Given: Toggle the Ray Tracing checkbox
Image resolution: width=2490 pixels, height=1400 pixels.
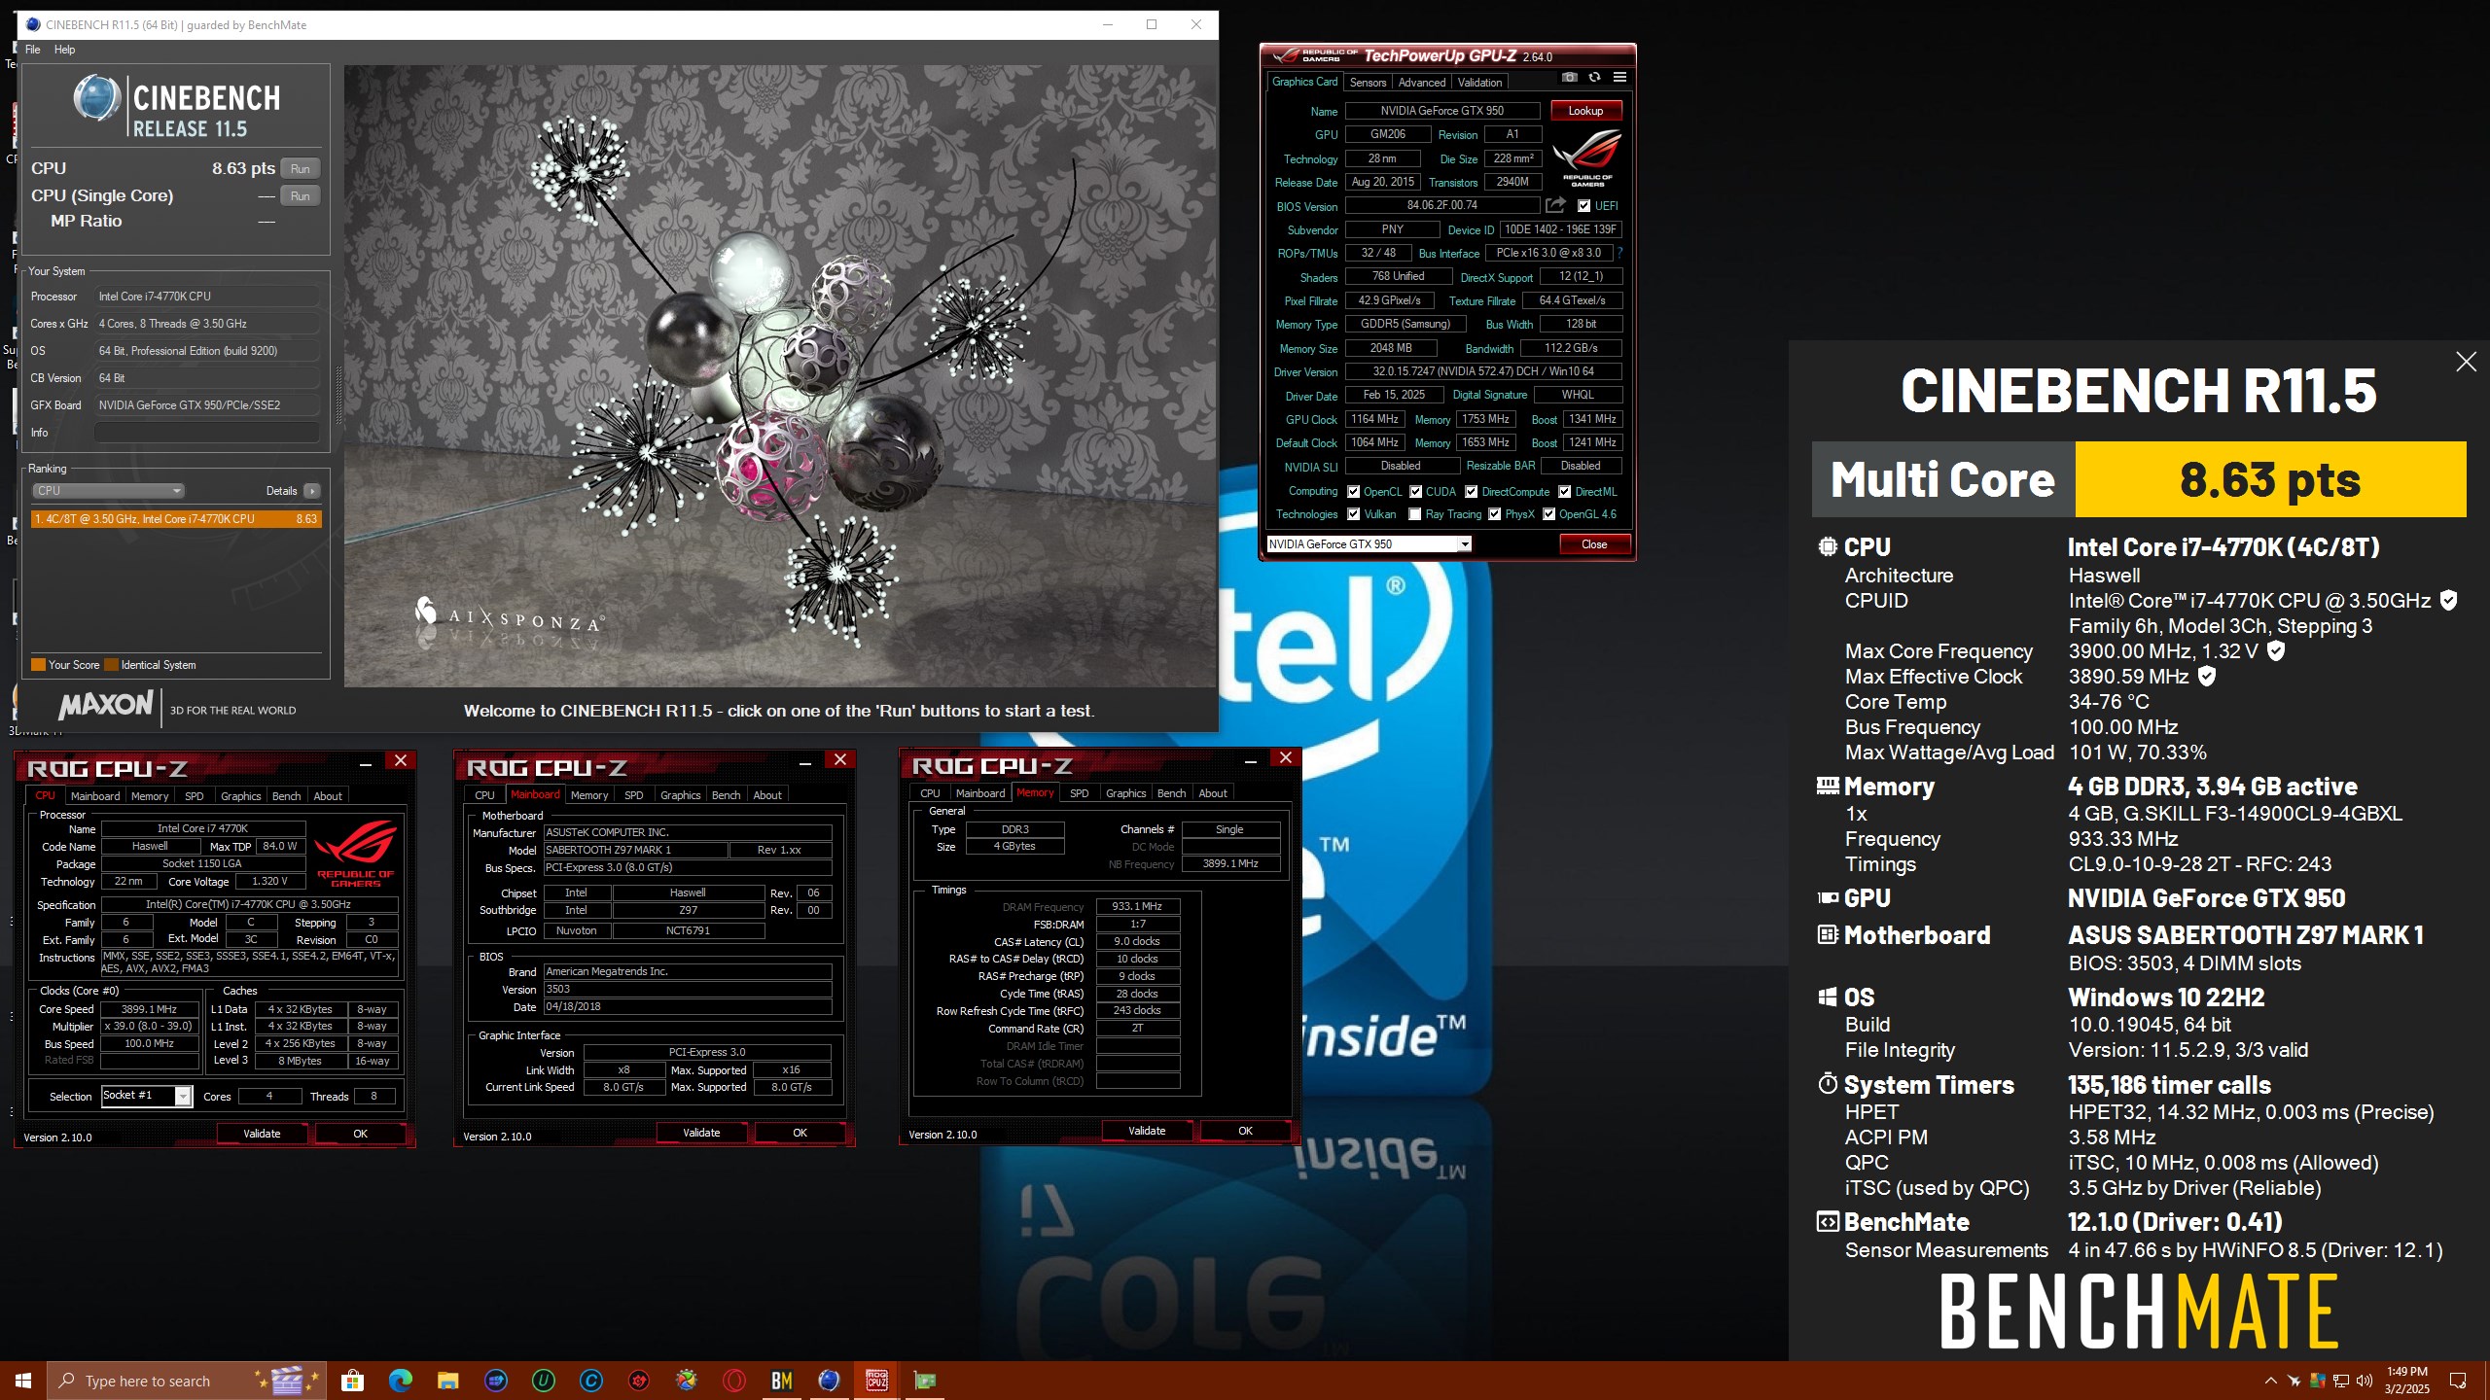Looking at the screenshot, I should [x=1415, y=514].
